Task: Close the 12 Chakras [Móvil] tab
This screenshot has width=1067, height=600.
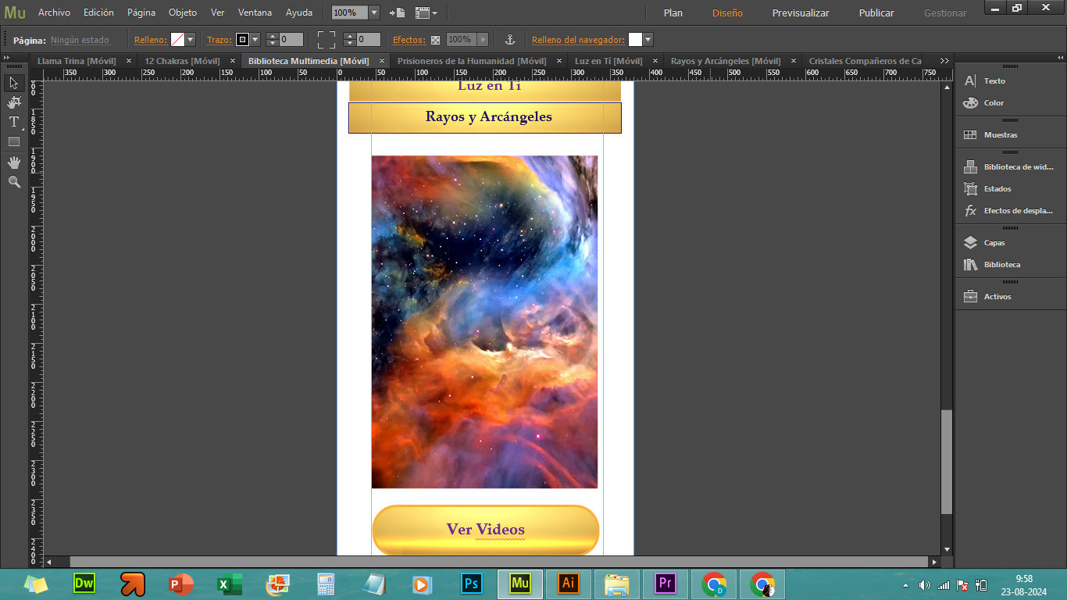Action: tap(233, 61)
